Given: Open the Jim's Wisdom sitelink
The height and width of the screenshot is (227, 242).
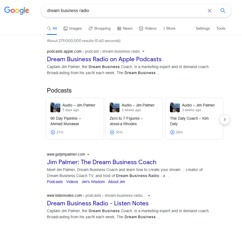Looking at the screenshot, I should pyautogui.click(x=93, y=182).
